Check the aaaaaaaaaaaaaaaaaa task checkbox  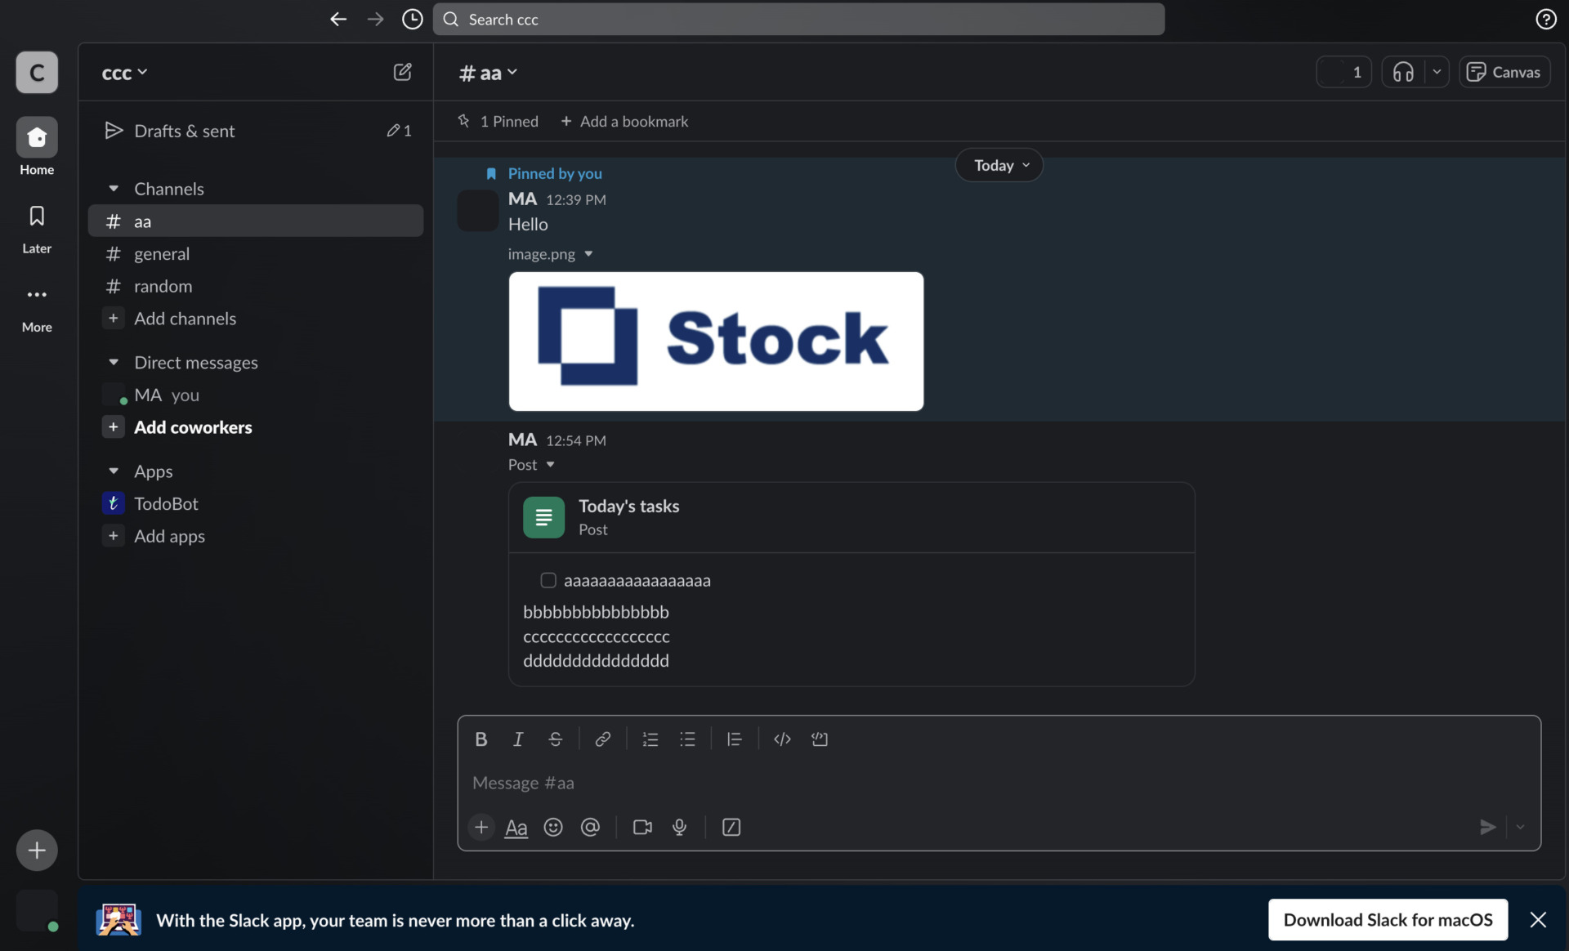pyautogui.click(x=548, y=580)
